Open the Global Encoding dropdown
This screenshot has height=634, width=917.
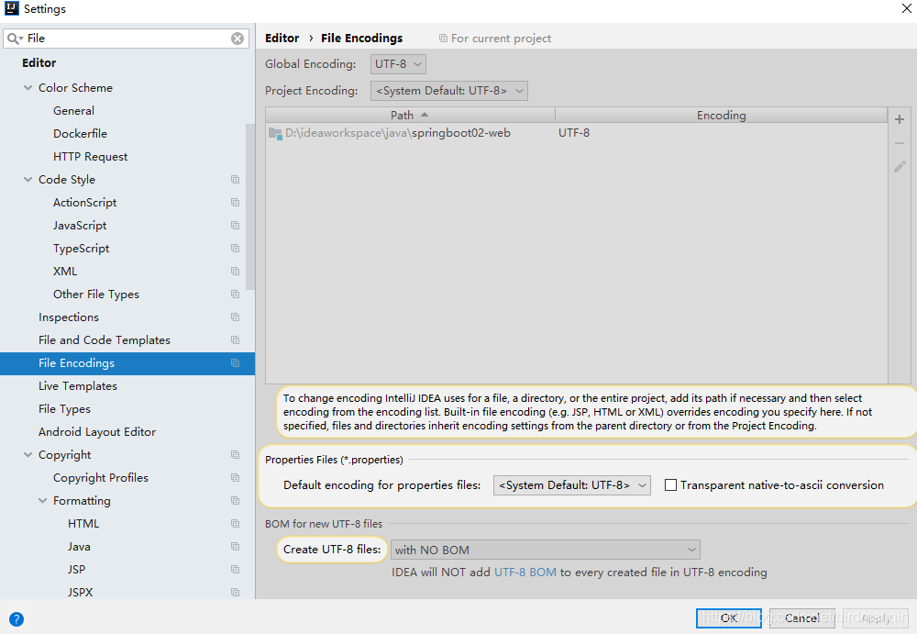pos(398,64)
